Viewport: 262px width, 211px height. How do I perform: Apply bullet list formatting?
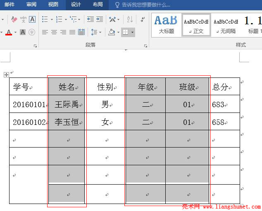[45, 19]
